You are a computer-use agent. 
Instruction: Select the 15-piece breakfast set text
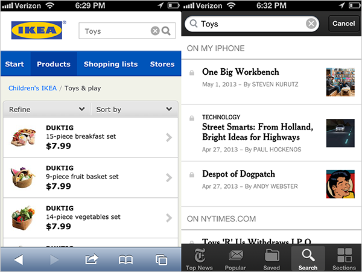(81, 136)
